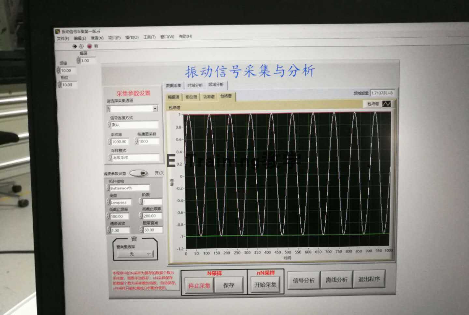Switch to the 时域分析 tab

pyautogui.click(x=195, y=85)
